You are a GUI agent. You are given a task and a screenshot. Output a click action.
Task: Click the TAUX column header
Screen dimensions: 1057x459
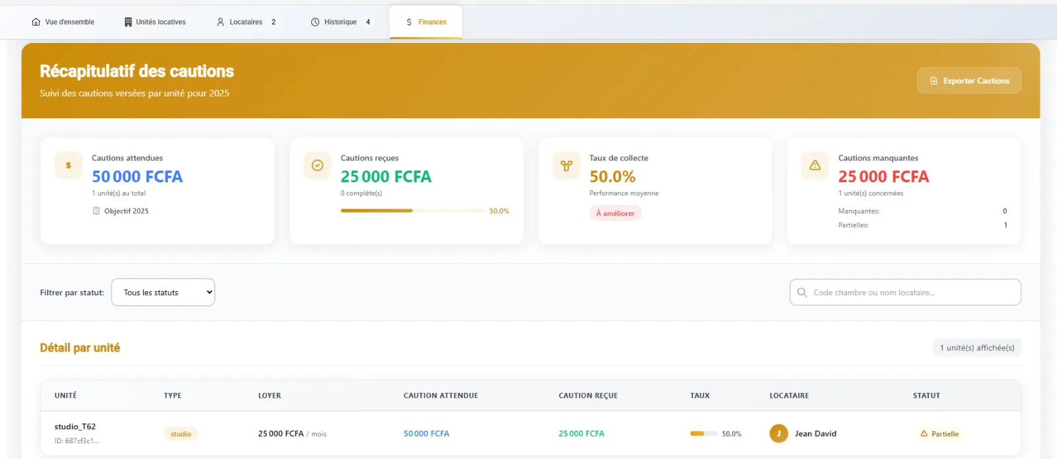(x=700, y=396)
